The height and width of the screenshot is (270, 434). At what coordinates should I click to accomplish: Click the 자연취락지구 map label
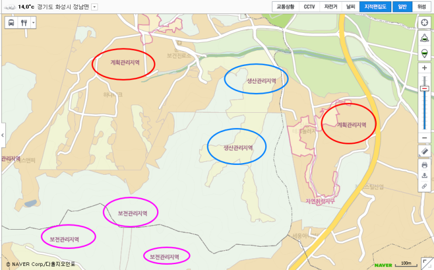320,201
